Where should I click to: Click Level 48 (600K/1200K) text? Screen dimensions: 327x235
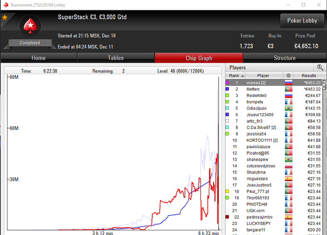(180, 71)
